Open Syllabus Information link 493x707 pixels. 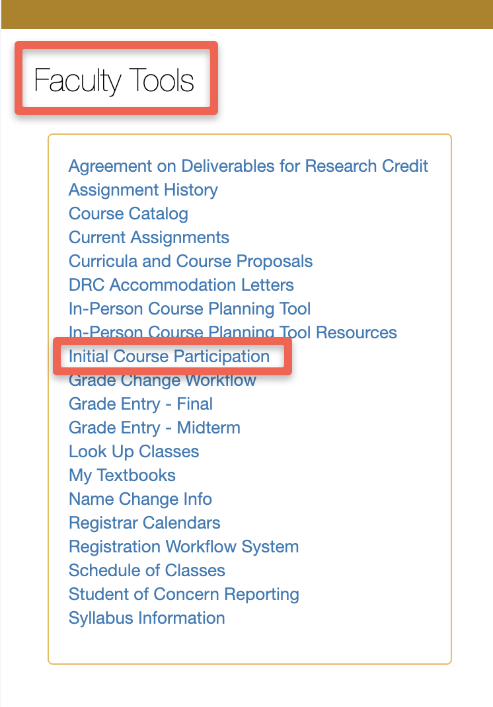click(x=147, y=618)
